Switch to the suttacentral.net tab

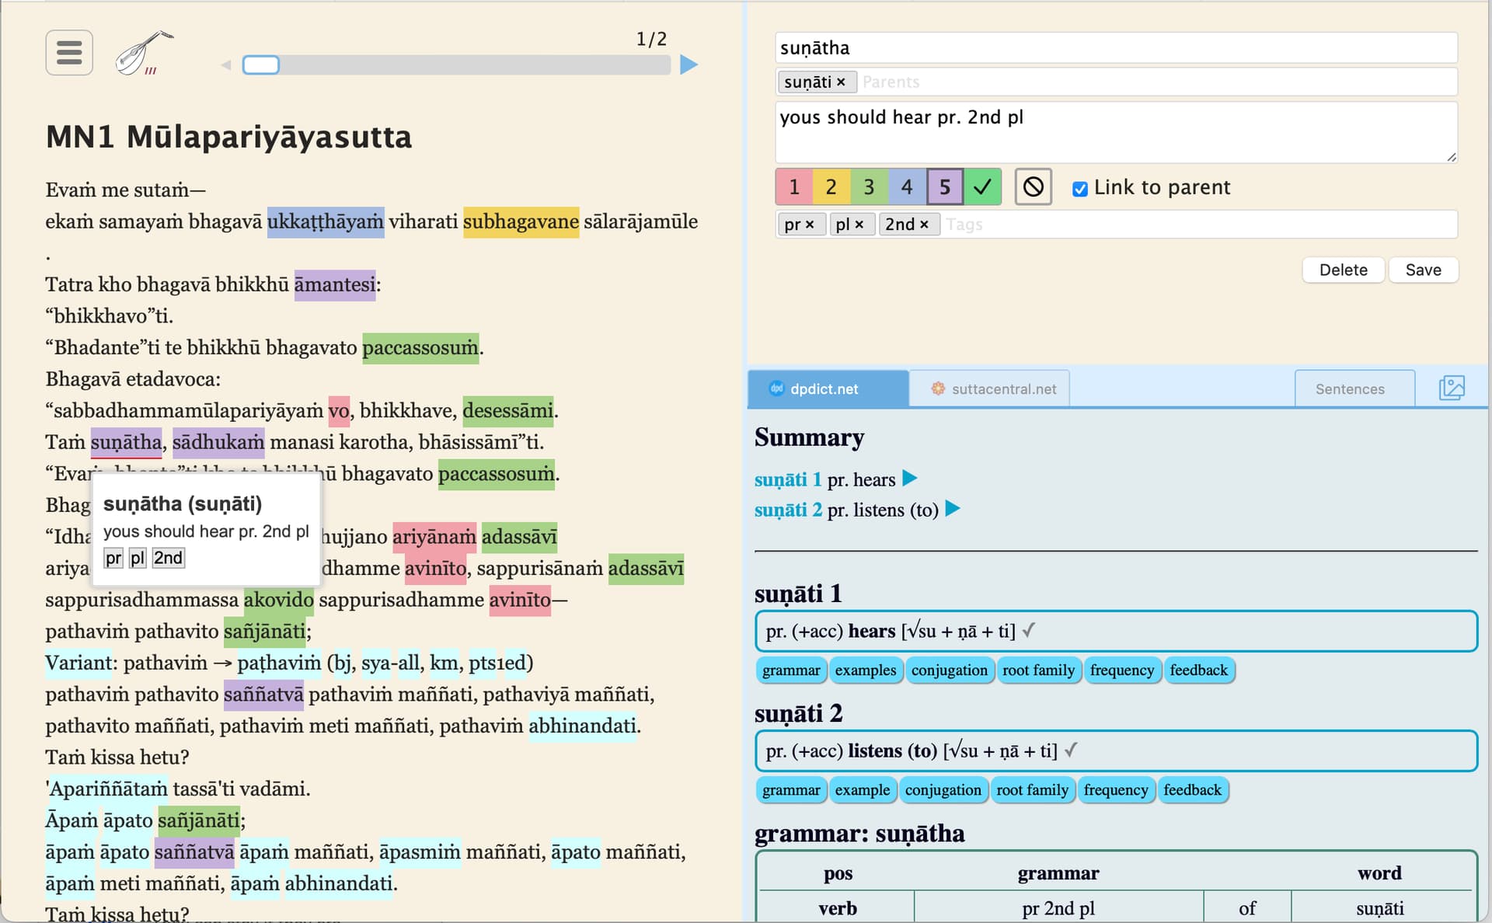click(989, 388)
